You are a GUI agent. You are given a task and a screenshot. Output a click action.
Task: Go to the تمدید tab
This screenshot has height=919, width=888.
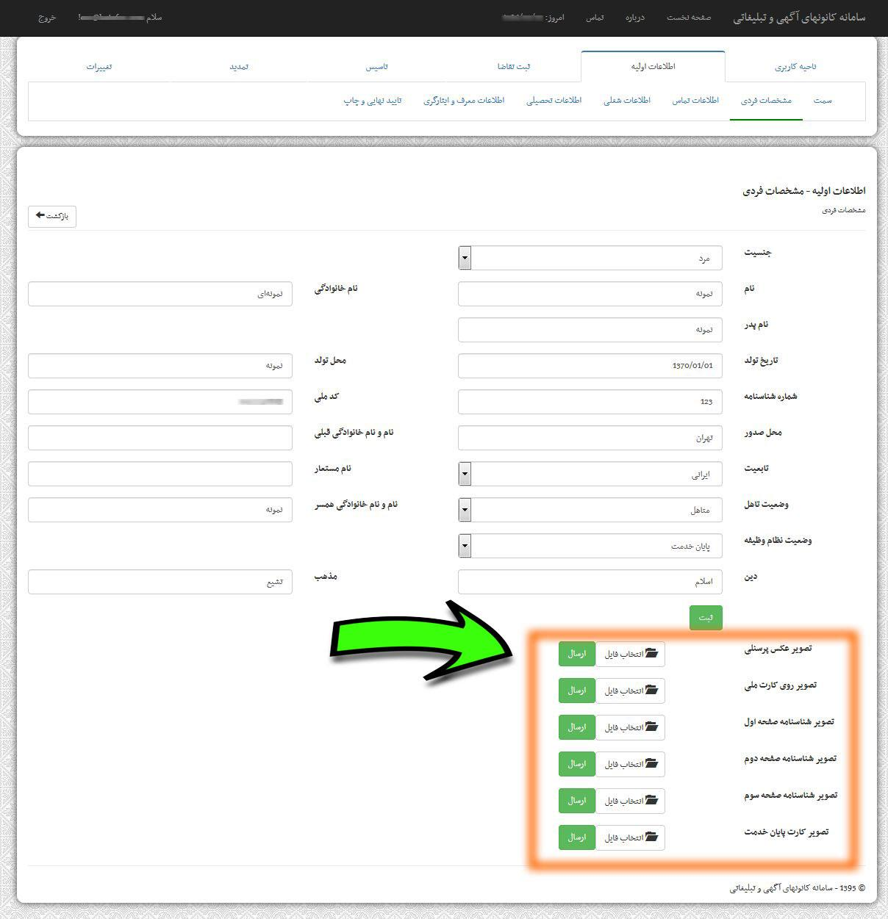[239, 67]
